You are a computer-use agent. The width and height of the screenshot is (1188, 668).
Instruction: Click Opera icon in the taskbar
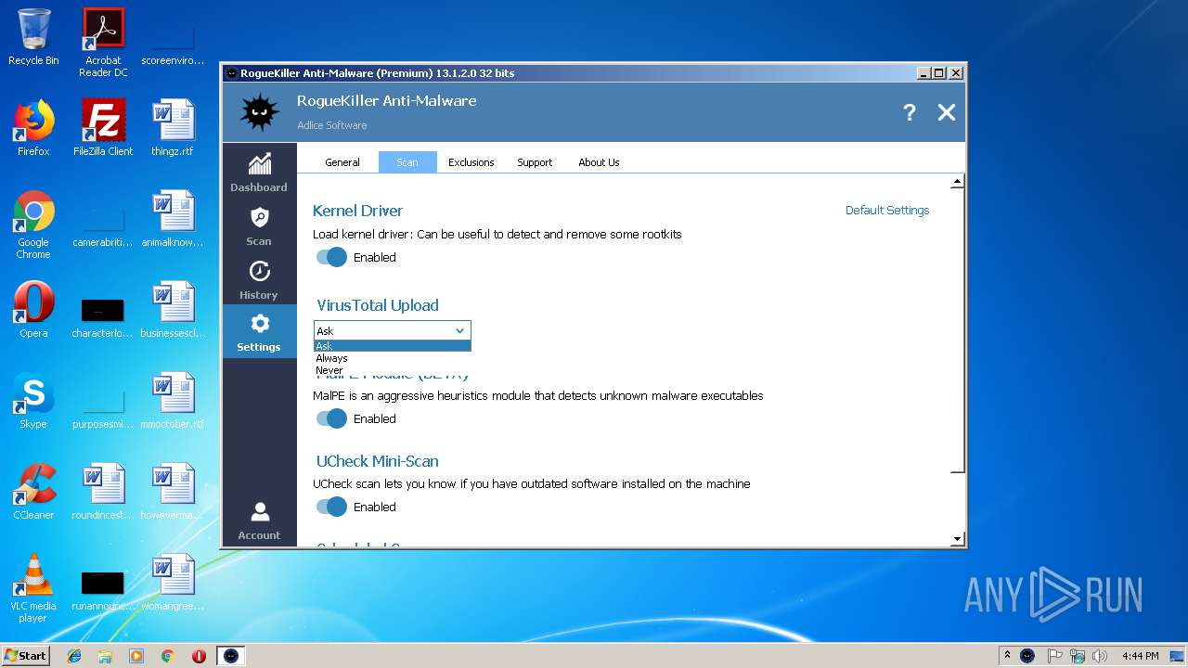point(199,656)
